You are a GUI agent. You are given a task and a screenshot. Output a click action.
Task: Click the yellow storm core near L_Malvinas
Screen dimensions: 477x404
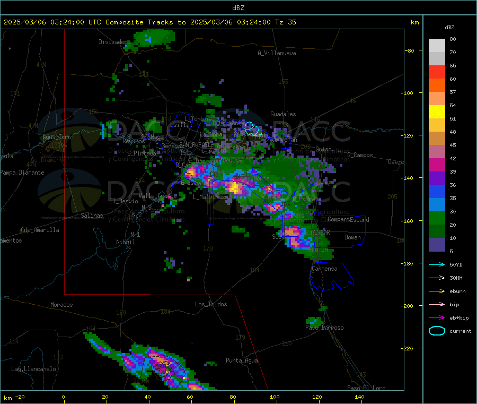pos(235,187)
